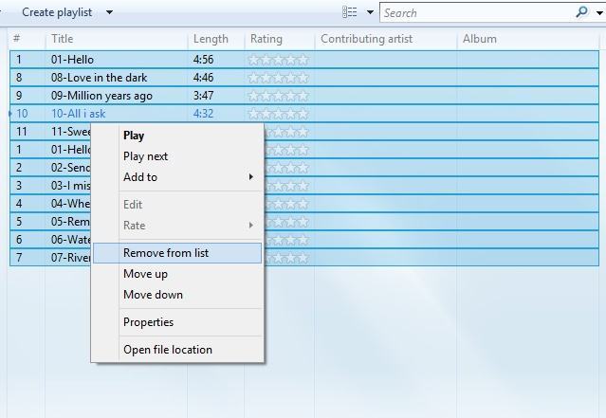This screenshot has width=606, height=418.
Task: Rate 09-Million years ago stars
Action: [278, 96]
